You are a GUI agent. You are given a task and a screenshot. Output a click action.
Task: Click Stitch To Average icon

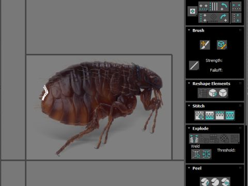(x=210, y=115)
